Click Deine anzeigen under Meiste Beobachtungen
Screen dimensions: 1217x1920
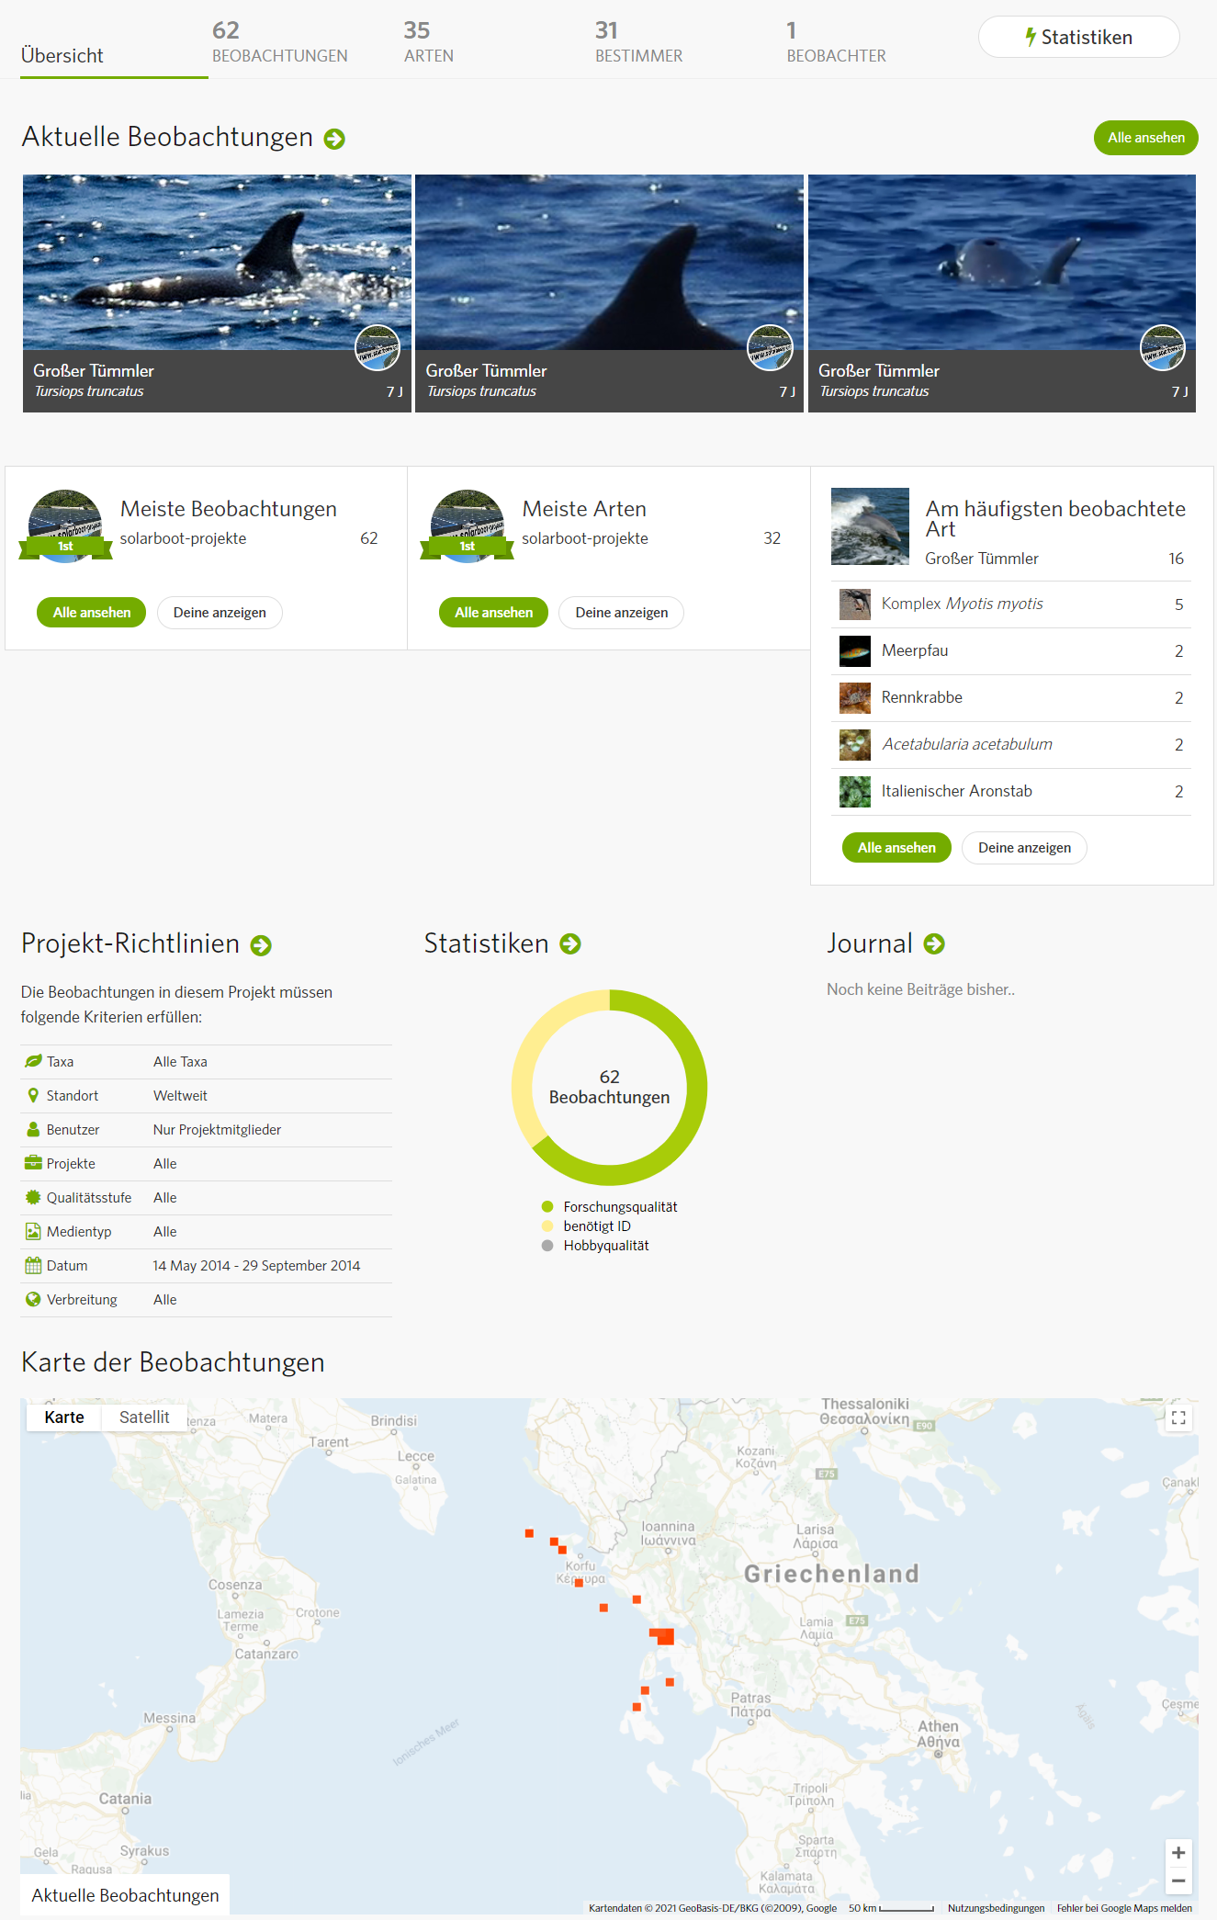[x=220, y=613]
